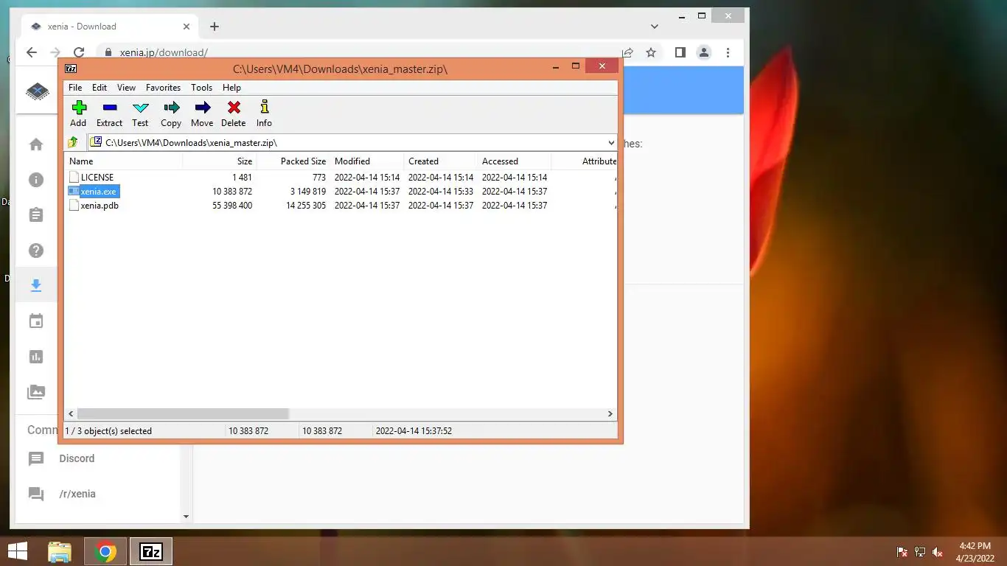The width and height of the screenshot is (1007, 566).
Task: Select the xenia - Download tab
Action: pyautogui.click(x=111, y=27)
